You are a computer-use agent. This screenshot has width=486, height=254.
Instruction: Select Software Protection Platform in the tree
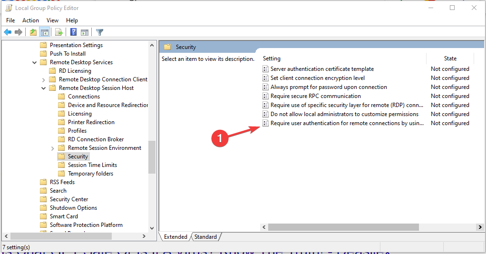pyautogui.click(x=86, y=225)
